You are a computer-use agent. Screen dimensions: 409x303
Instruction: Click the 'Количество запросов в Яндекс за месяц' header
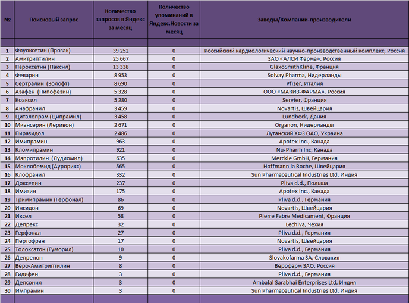120,20
